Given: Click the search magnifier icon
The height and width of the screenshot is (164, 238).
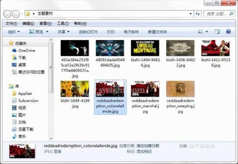Looking at the screenshot, I should (231, 14).
